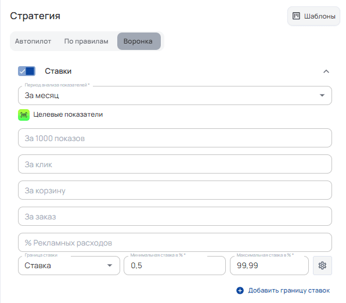The height and width of the screenshot is (303, 346).
Task: Toggle the Ставки switch off
Action: tap(27, 71)
